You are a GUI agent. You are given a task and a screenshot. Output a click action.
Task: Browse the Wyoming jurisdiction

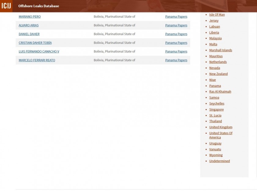pyautogui.click(x=216, y=155)
